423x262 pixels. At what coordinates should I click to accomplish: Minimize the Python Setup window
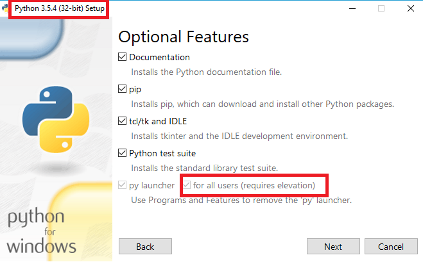click(352, 8)
